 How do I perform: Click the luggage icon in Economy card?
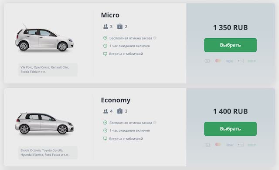120,111
